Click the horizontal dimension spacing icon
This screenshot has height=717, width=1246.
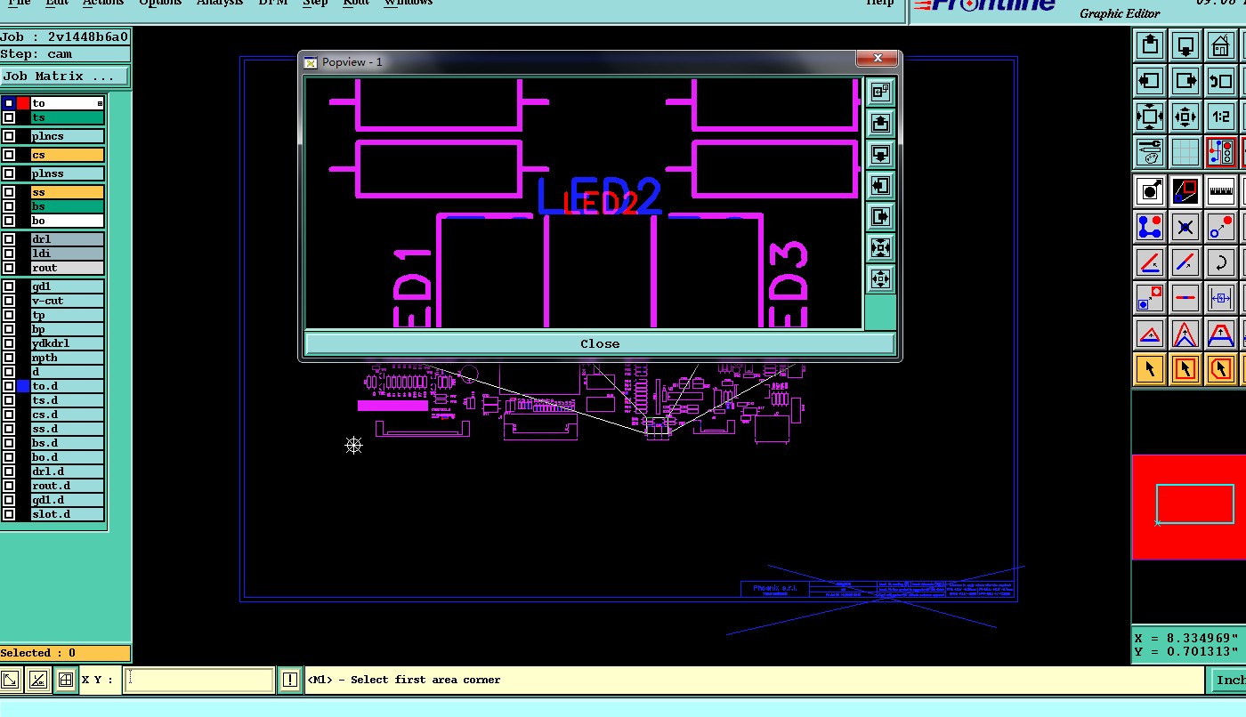pyautogui.click(x=1220, y=298)
